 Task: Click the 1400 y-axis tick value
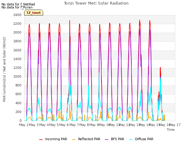pos(17,59)
